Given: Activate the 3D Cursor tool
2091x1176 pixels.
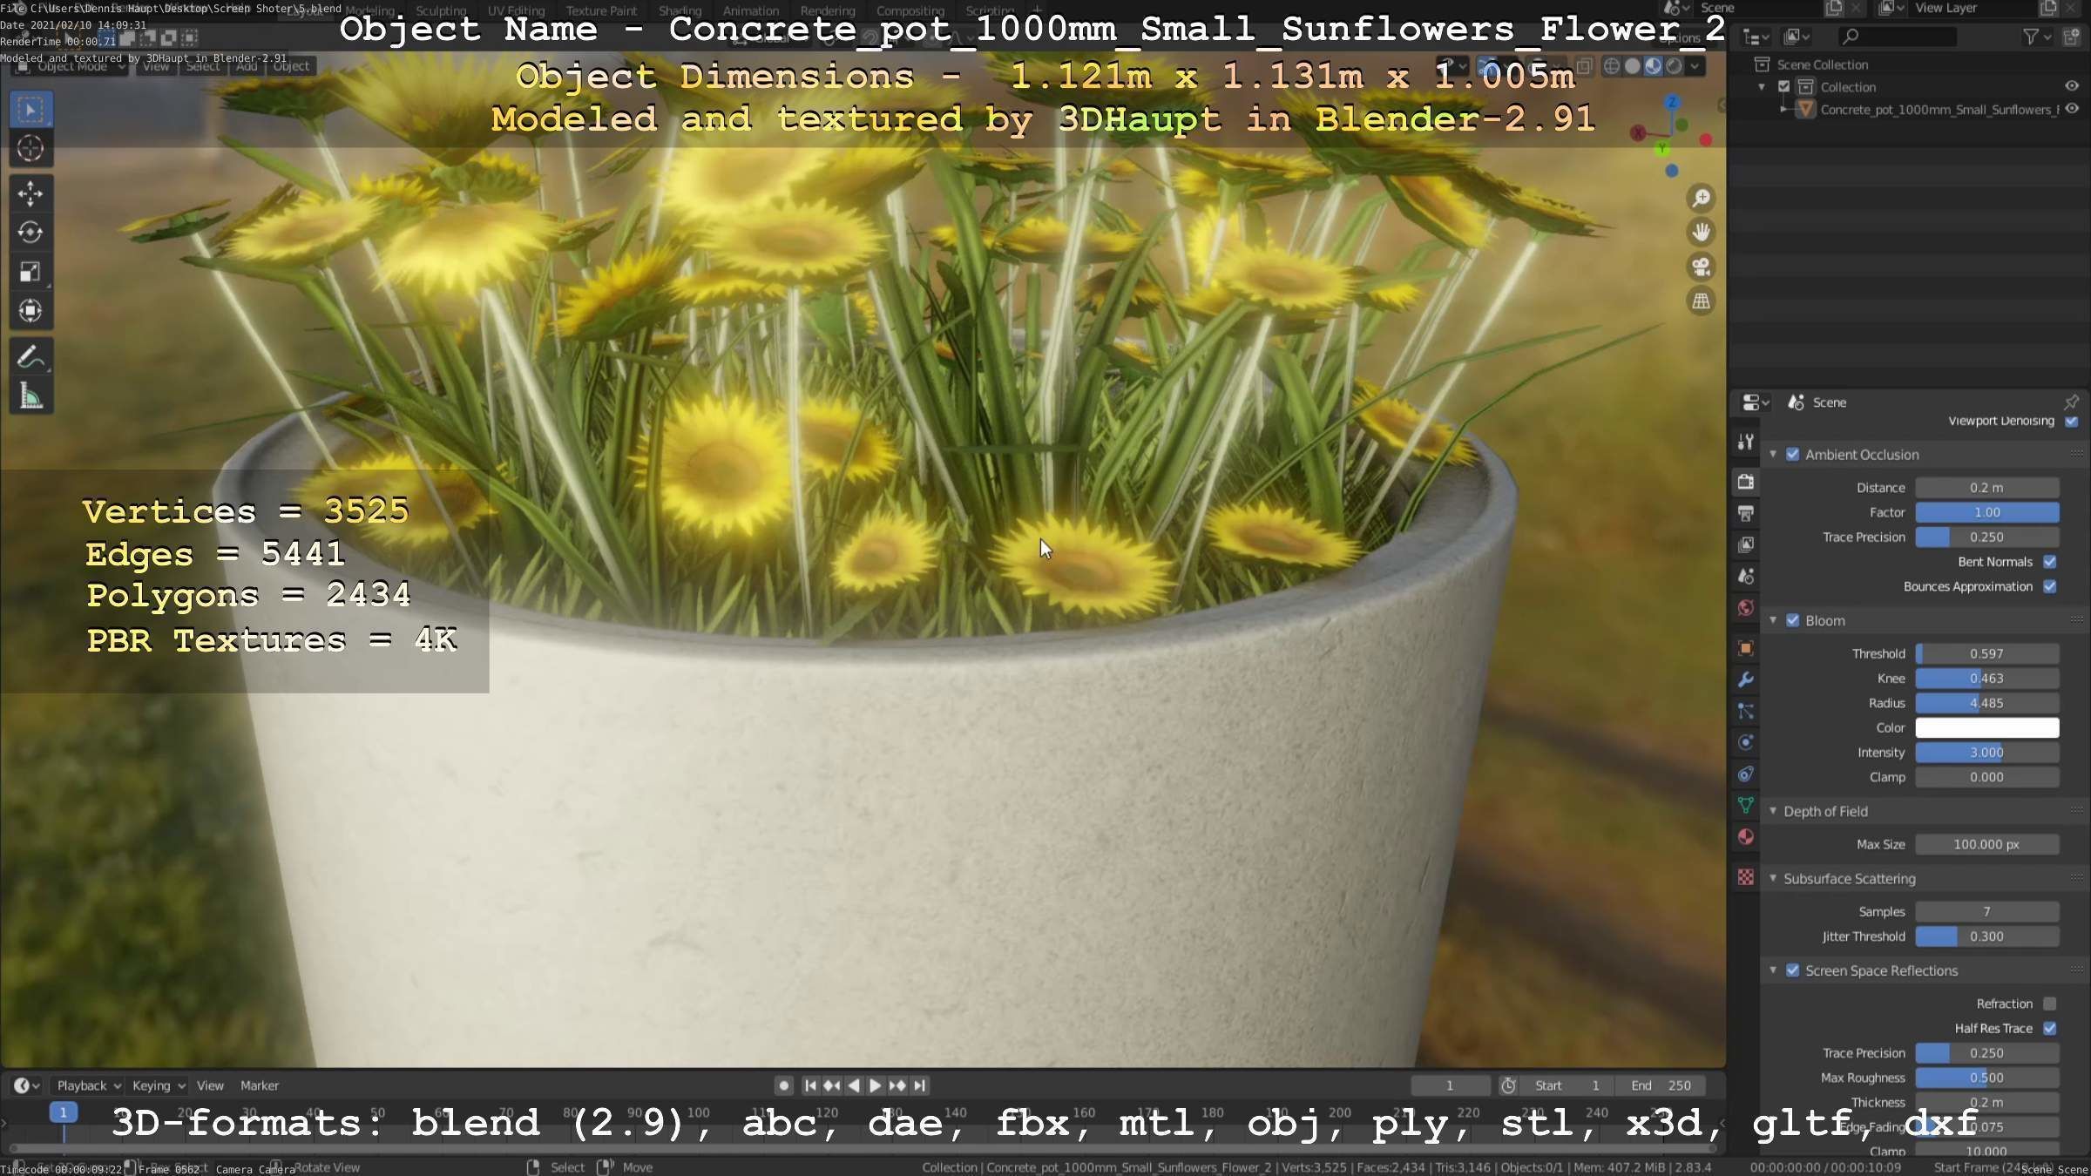Looking at the screenshot, I should (x=30, y=149).
